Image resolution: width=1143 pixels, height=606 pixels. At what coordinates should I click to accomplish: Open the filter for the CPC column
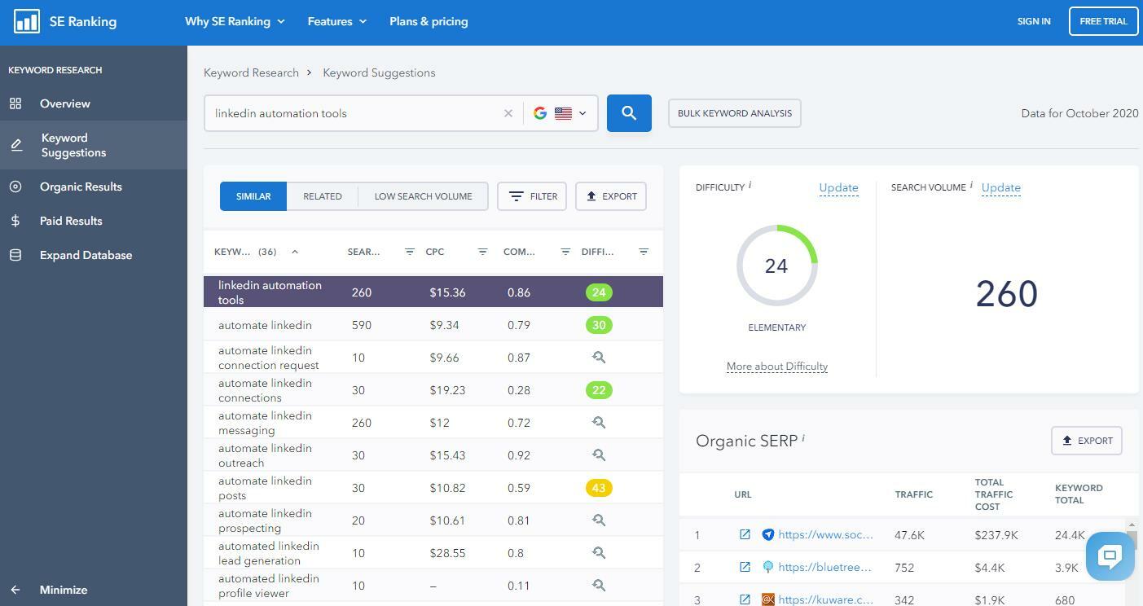point(482,252)
